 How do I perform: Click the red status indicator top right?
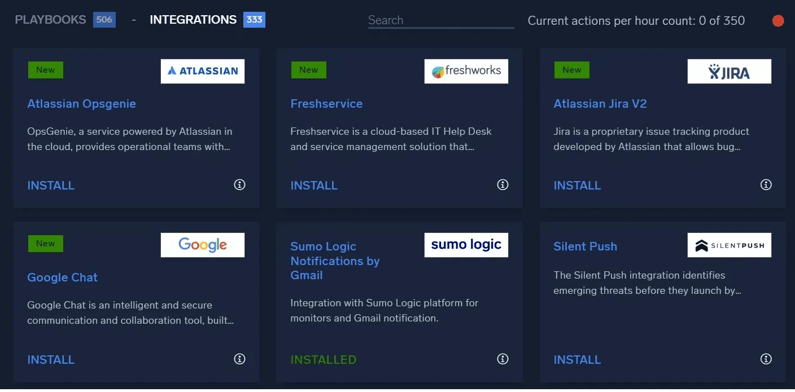(777, 20)
